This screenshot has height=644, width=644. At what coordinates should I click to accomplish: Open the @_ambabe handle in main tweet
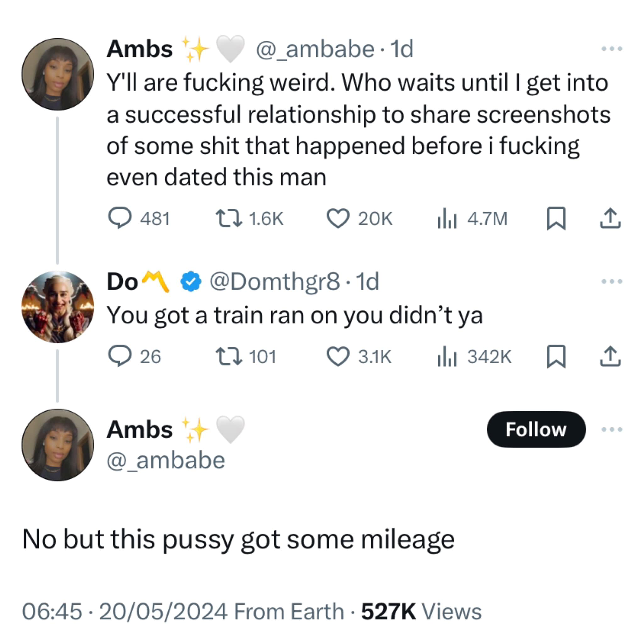[166, 460]
